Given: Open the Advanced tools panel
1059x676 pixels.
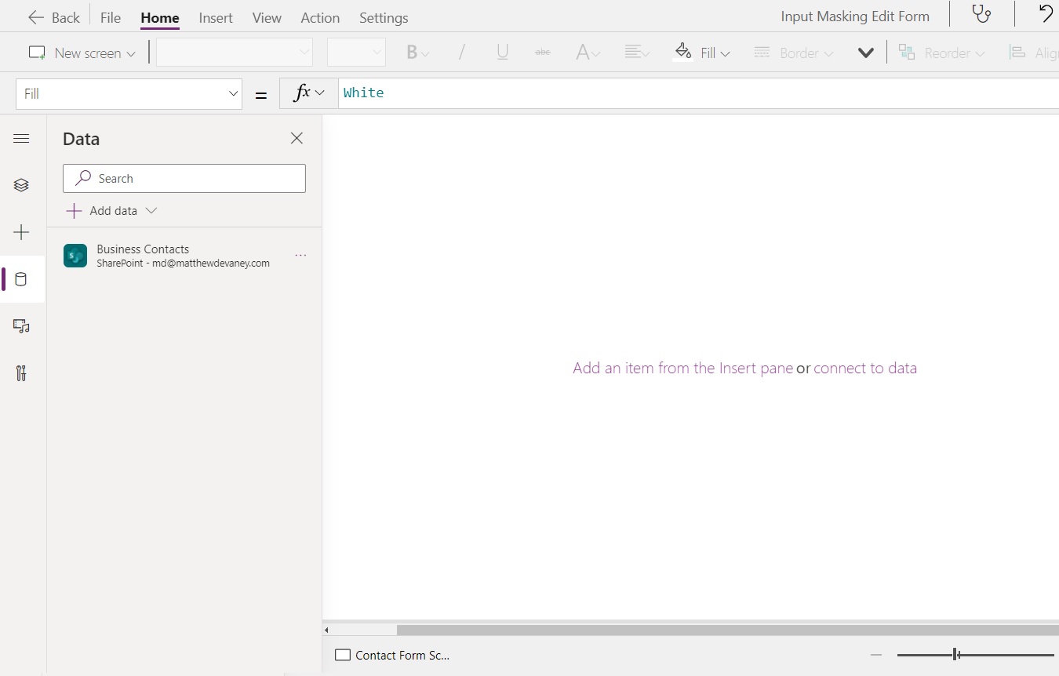Looking at the screenshot, I should [x=21, y=373].
